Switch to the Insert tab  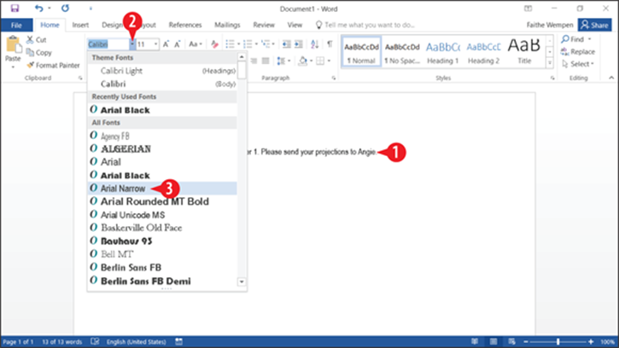coord(80,25)
